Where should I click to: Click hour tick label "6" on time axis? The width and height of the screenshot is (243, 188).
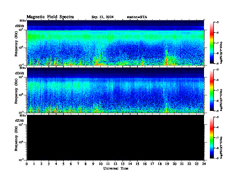71,164
